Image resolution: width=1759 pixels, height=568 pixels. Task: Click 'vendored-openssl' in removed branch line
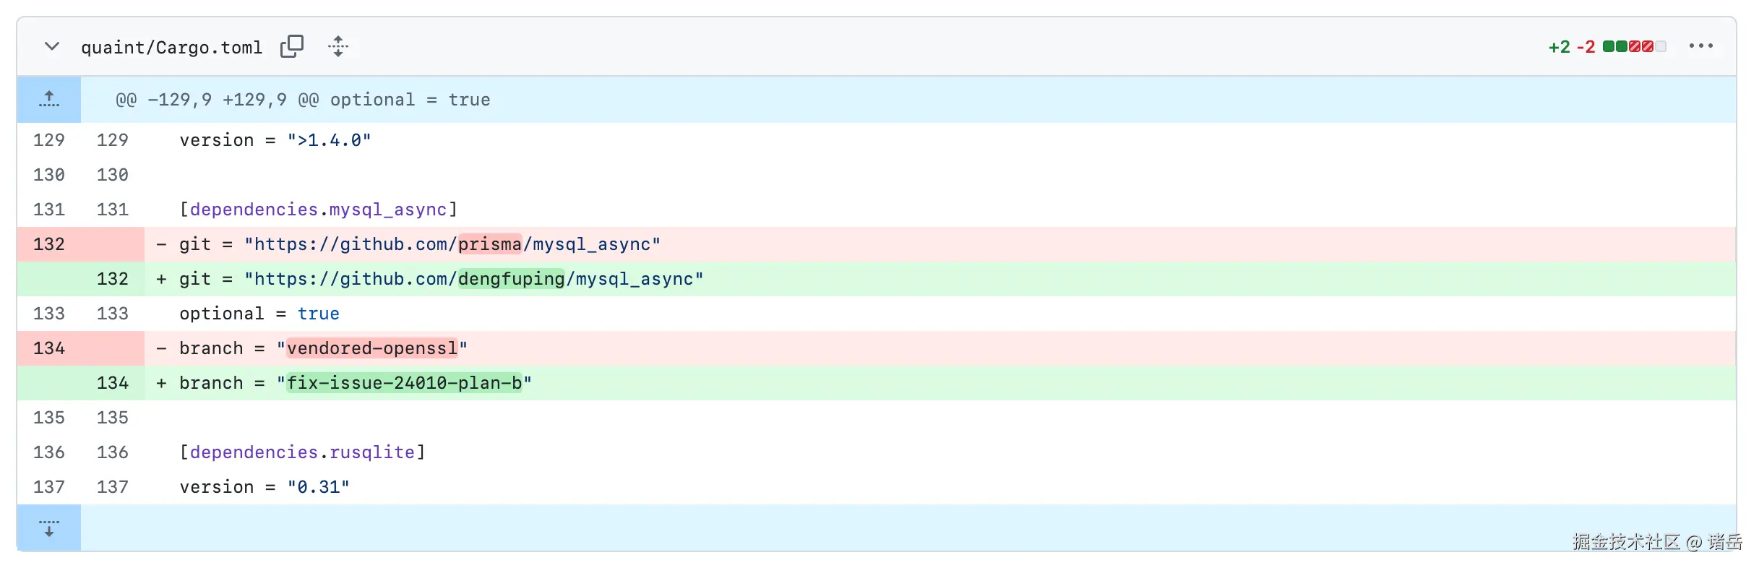pyautogui.click(x=372, y=348)
